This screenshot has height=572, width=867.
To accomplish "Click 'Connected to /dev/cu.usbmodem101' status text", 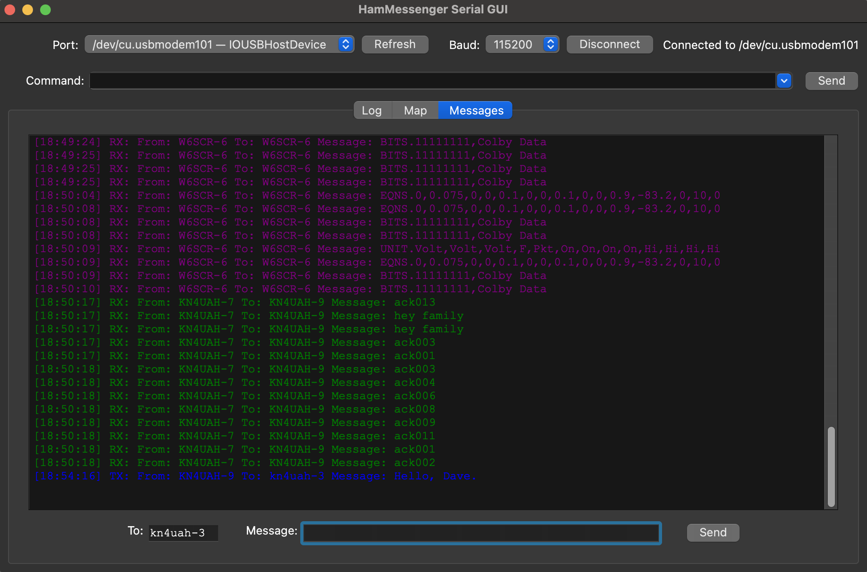I will click(761, 45).
